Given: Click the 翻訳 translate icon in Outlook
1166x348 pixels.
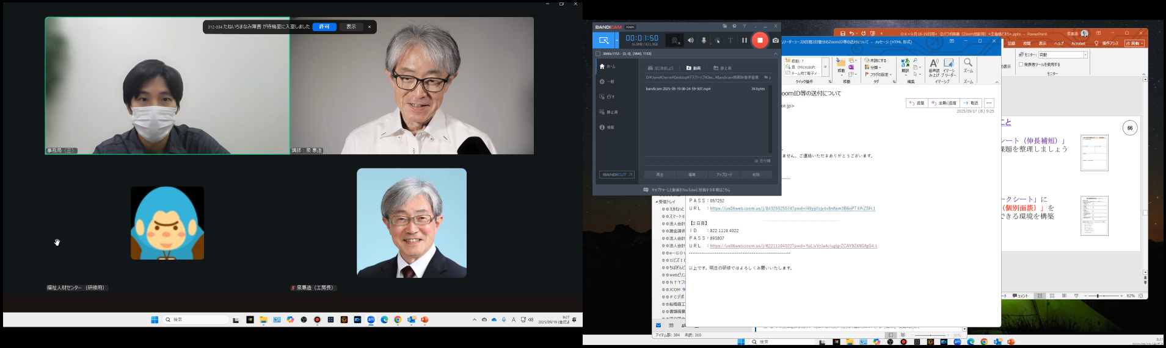Looking at the screenshot, I should click(x=905, y=65).
